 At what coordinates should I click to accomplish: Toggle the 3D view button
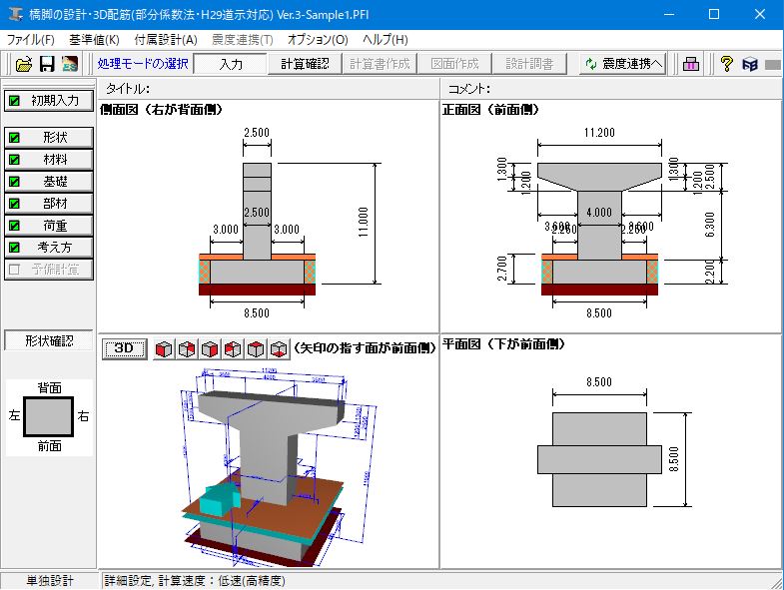tap(124, 348)
